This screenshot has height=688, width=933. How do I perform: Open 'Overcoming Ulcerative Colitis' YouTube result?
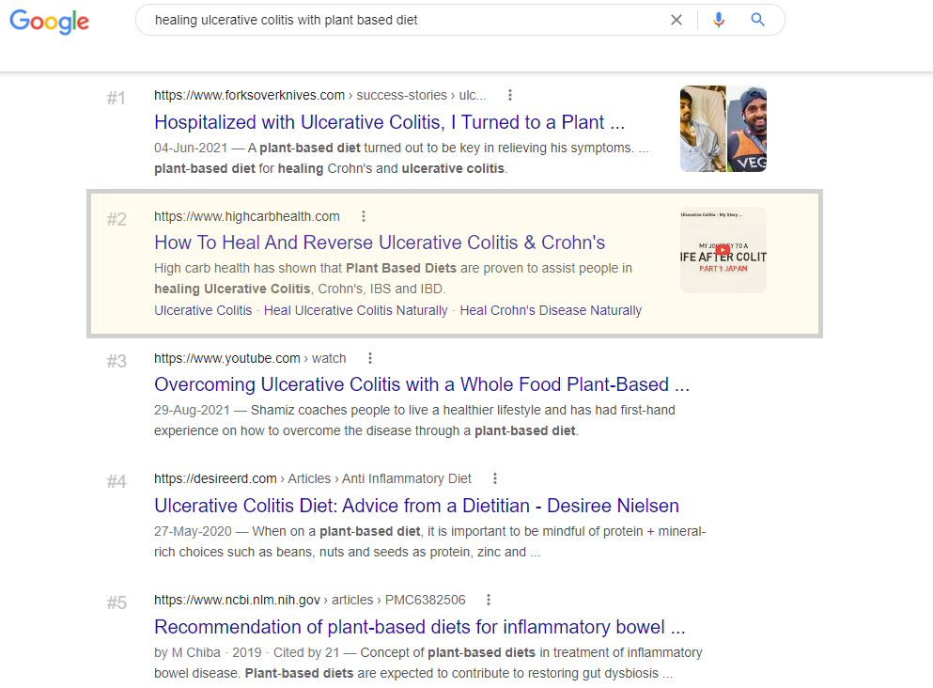tap(422, 384)
